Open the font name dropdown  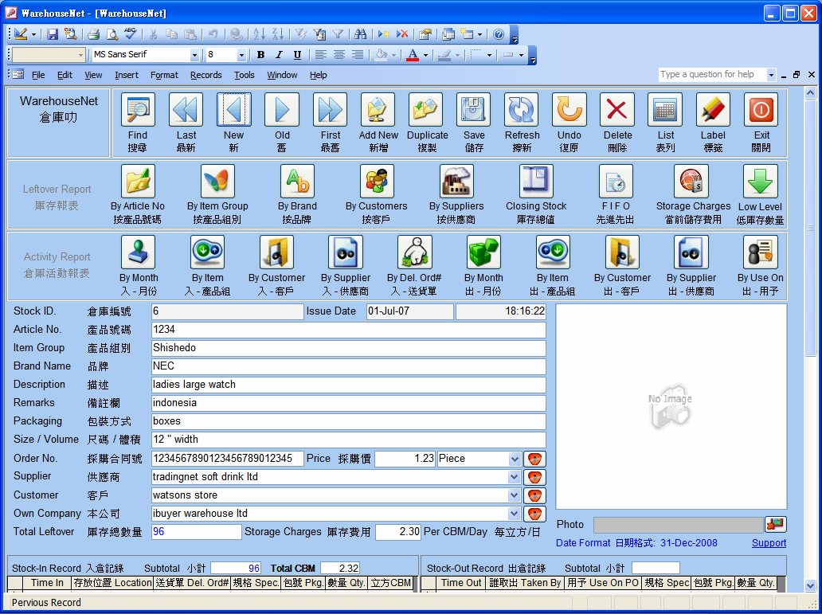point(194,55)
